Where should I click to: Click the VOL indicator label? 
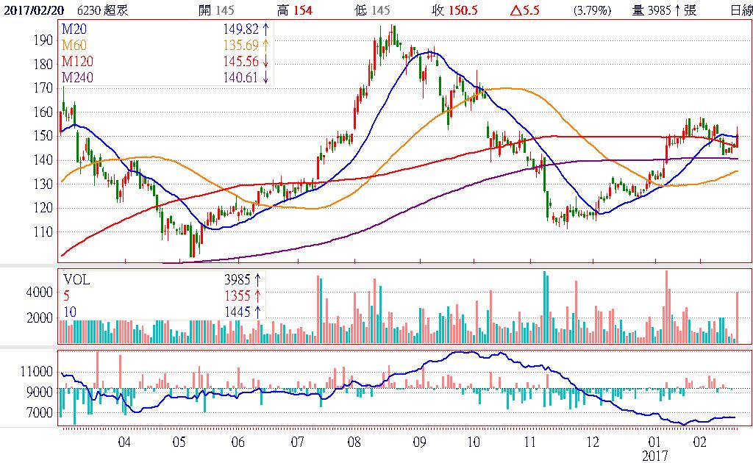(76, 279)
